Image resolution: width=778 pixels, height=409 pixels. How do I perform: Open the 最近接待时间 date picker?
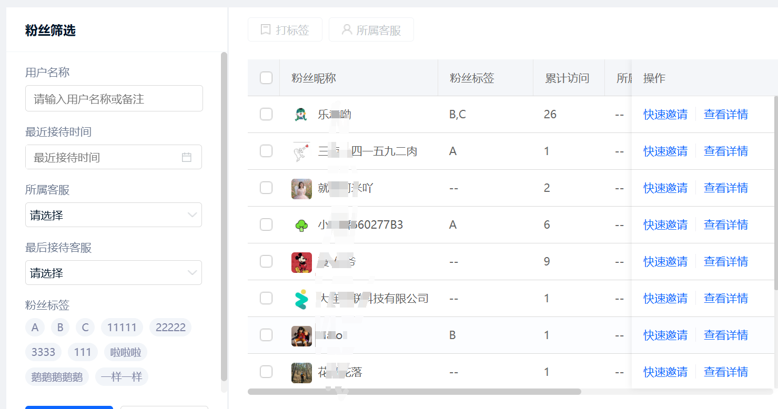click(105, 157)
